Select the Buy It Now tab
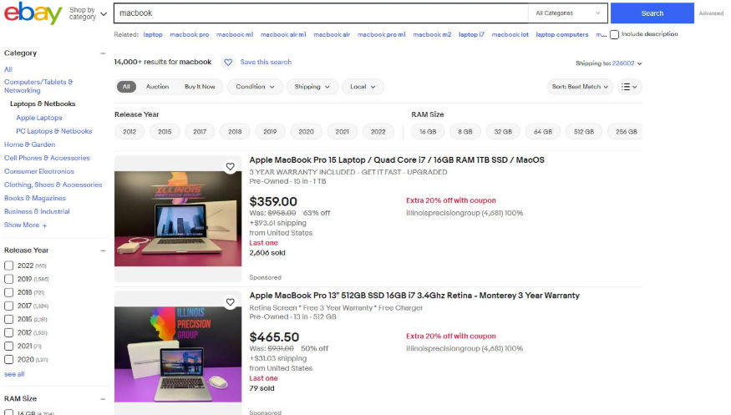This screenshot has width=731, height=415. click(200, 87)
